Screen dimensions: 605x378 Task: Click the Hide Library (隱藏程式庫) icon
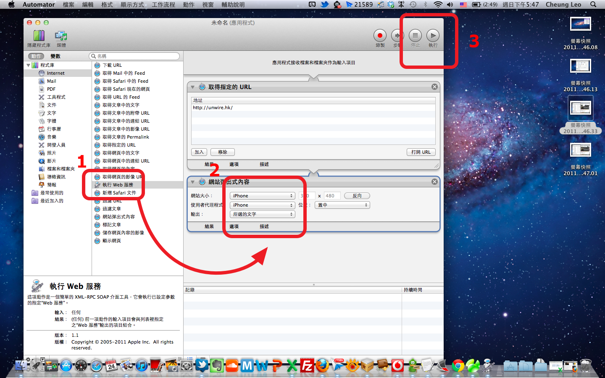(39, 36)
